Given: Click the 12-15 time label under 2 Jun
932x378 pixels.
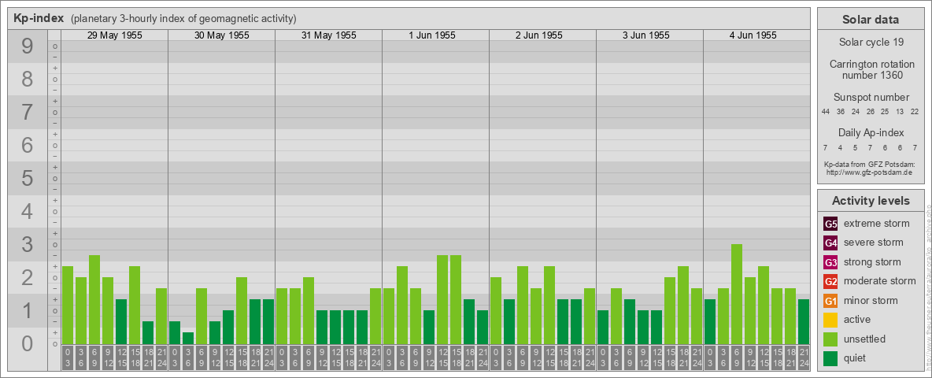Looking at the screenshot, I should (549, 358).
